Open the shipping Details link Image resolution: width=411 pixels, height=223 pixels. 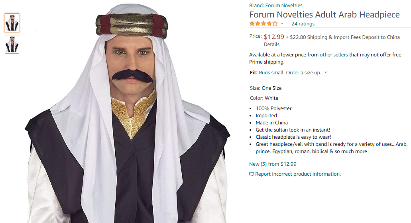coord(271,45)
